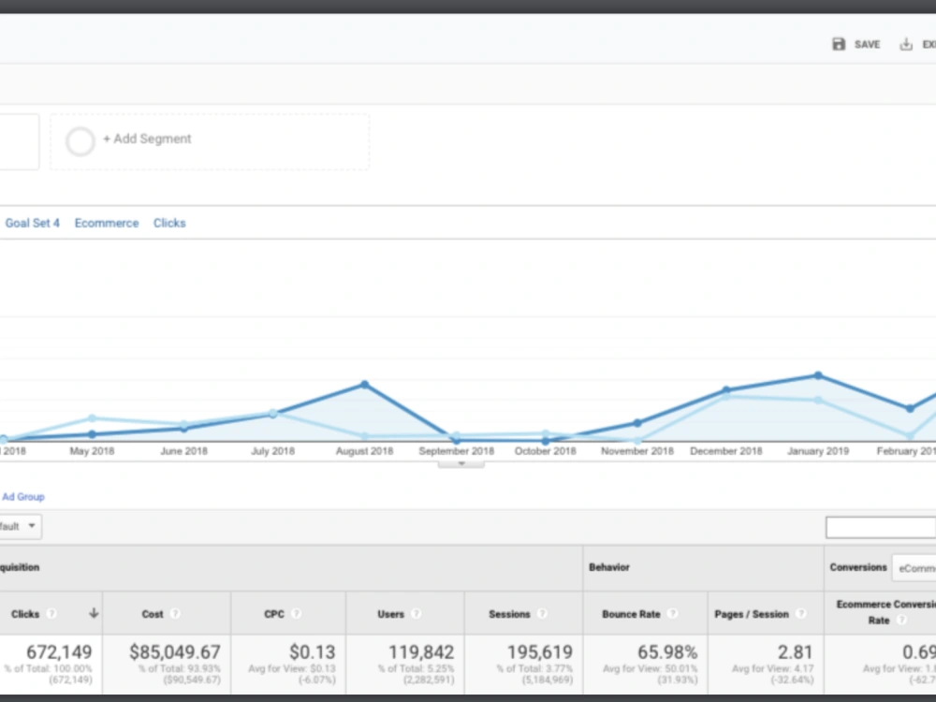The height and width of the screenshot is (702, 936).
Task: Click the December 2018 dark blue data point
Action: pyautogui.click(x=726, y=390)
